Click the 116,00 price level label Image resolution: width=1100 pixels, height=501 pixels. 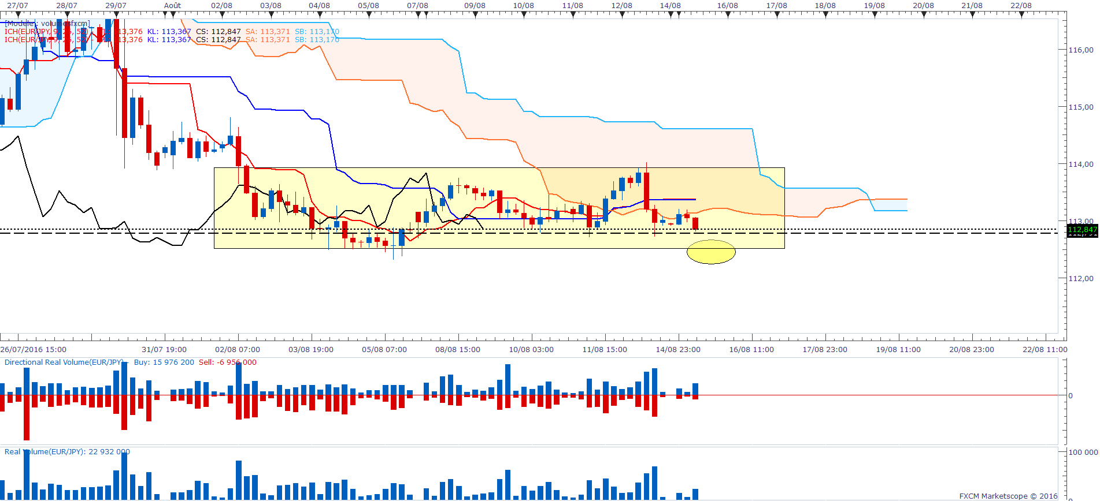click(1081, 50)
